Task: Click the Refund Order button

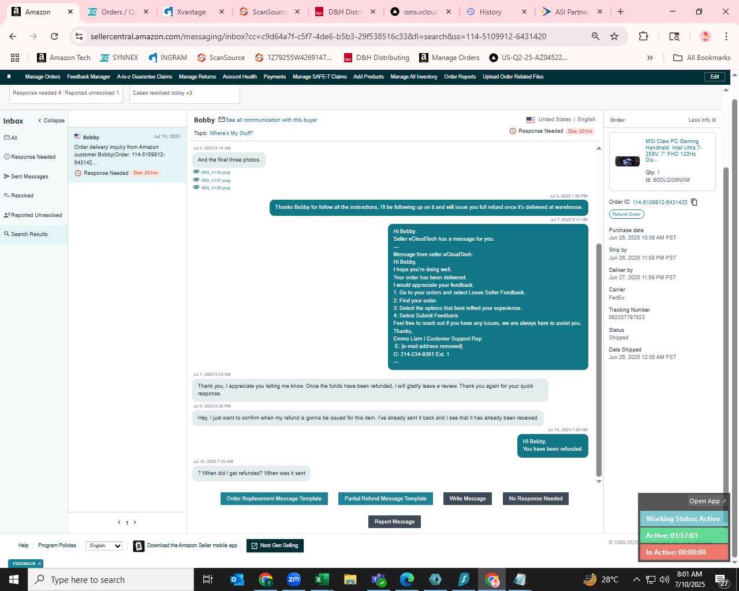Action: [626, 214]
